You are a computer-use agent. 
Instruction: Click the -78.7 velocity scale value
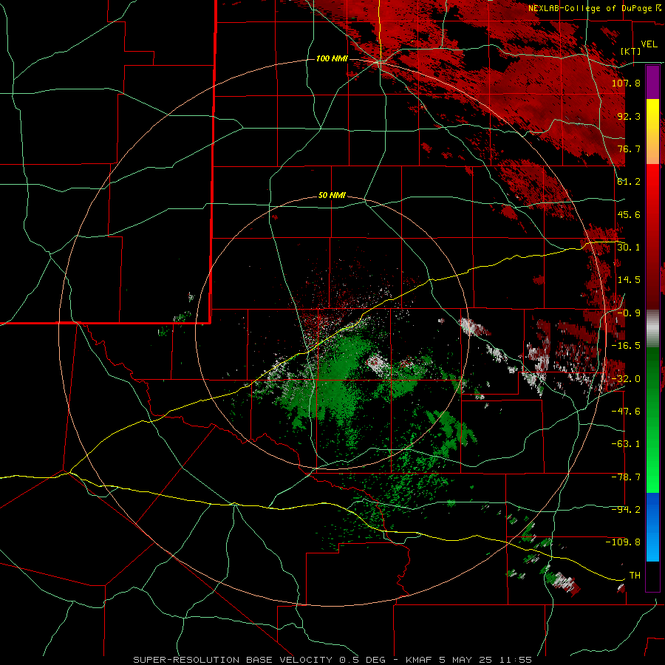626,477
